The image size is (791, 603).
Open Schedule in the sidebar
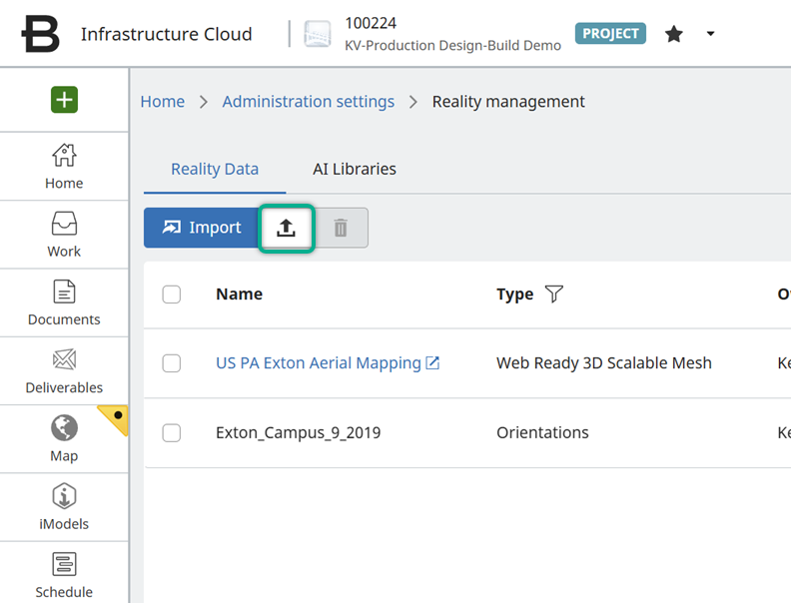pos(64,575)
